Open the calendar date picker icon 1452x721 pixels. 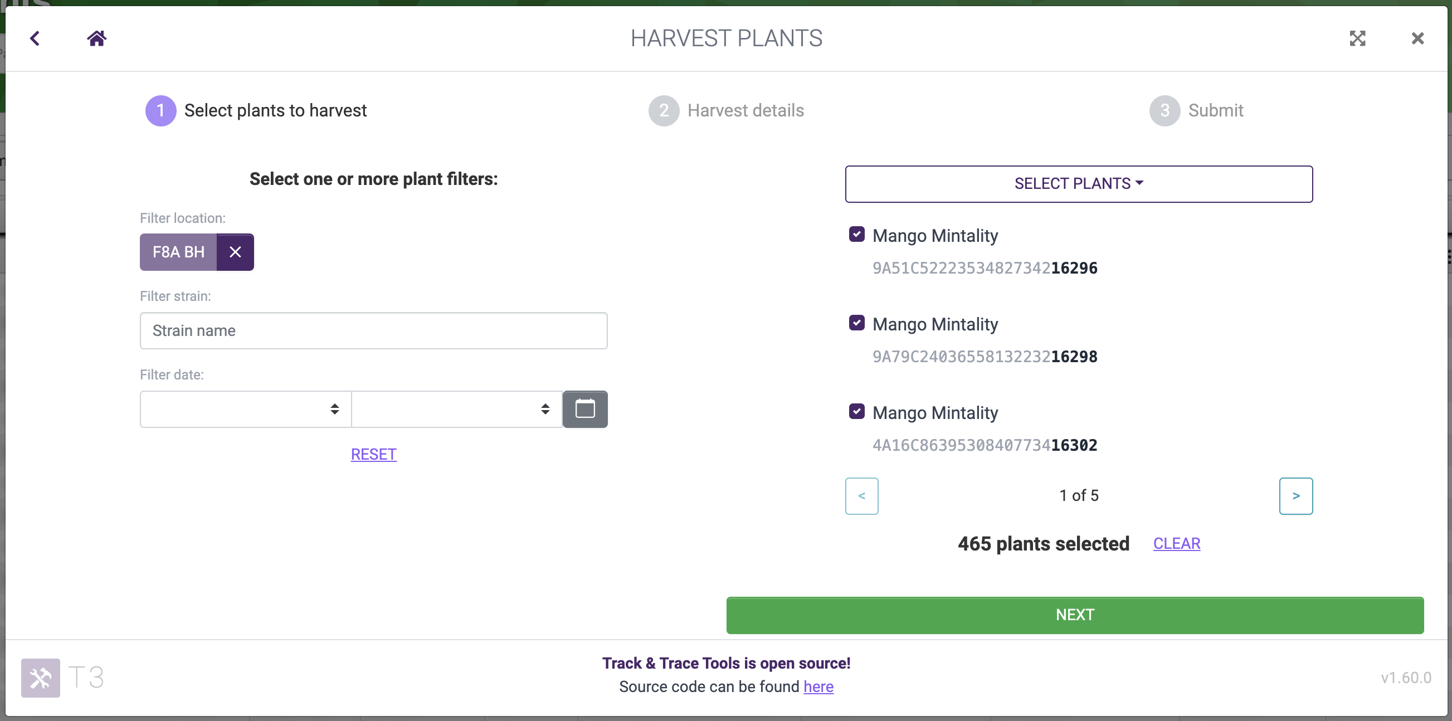point(584,409)
